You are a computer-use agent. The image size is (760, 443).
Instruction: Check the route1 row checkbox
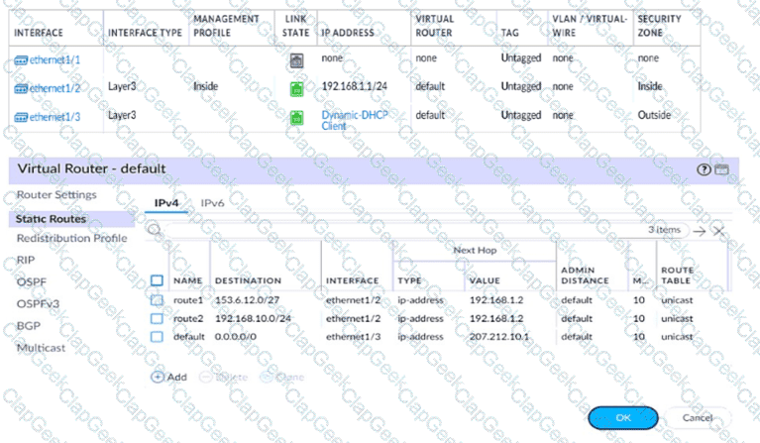pyautogui.click(x=157, y=301)
